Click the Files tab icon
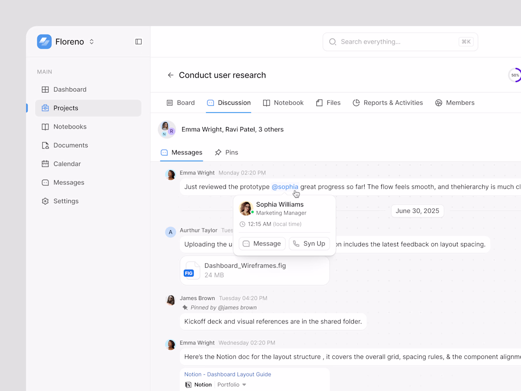 point(319,103)
